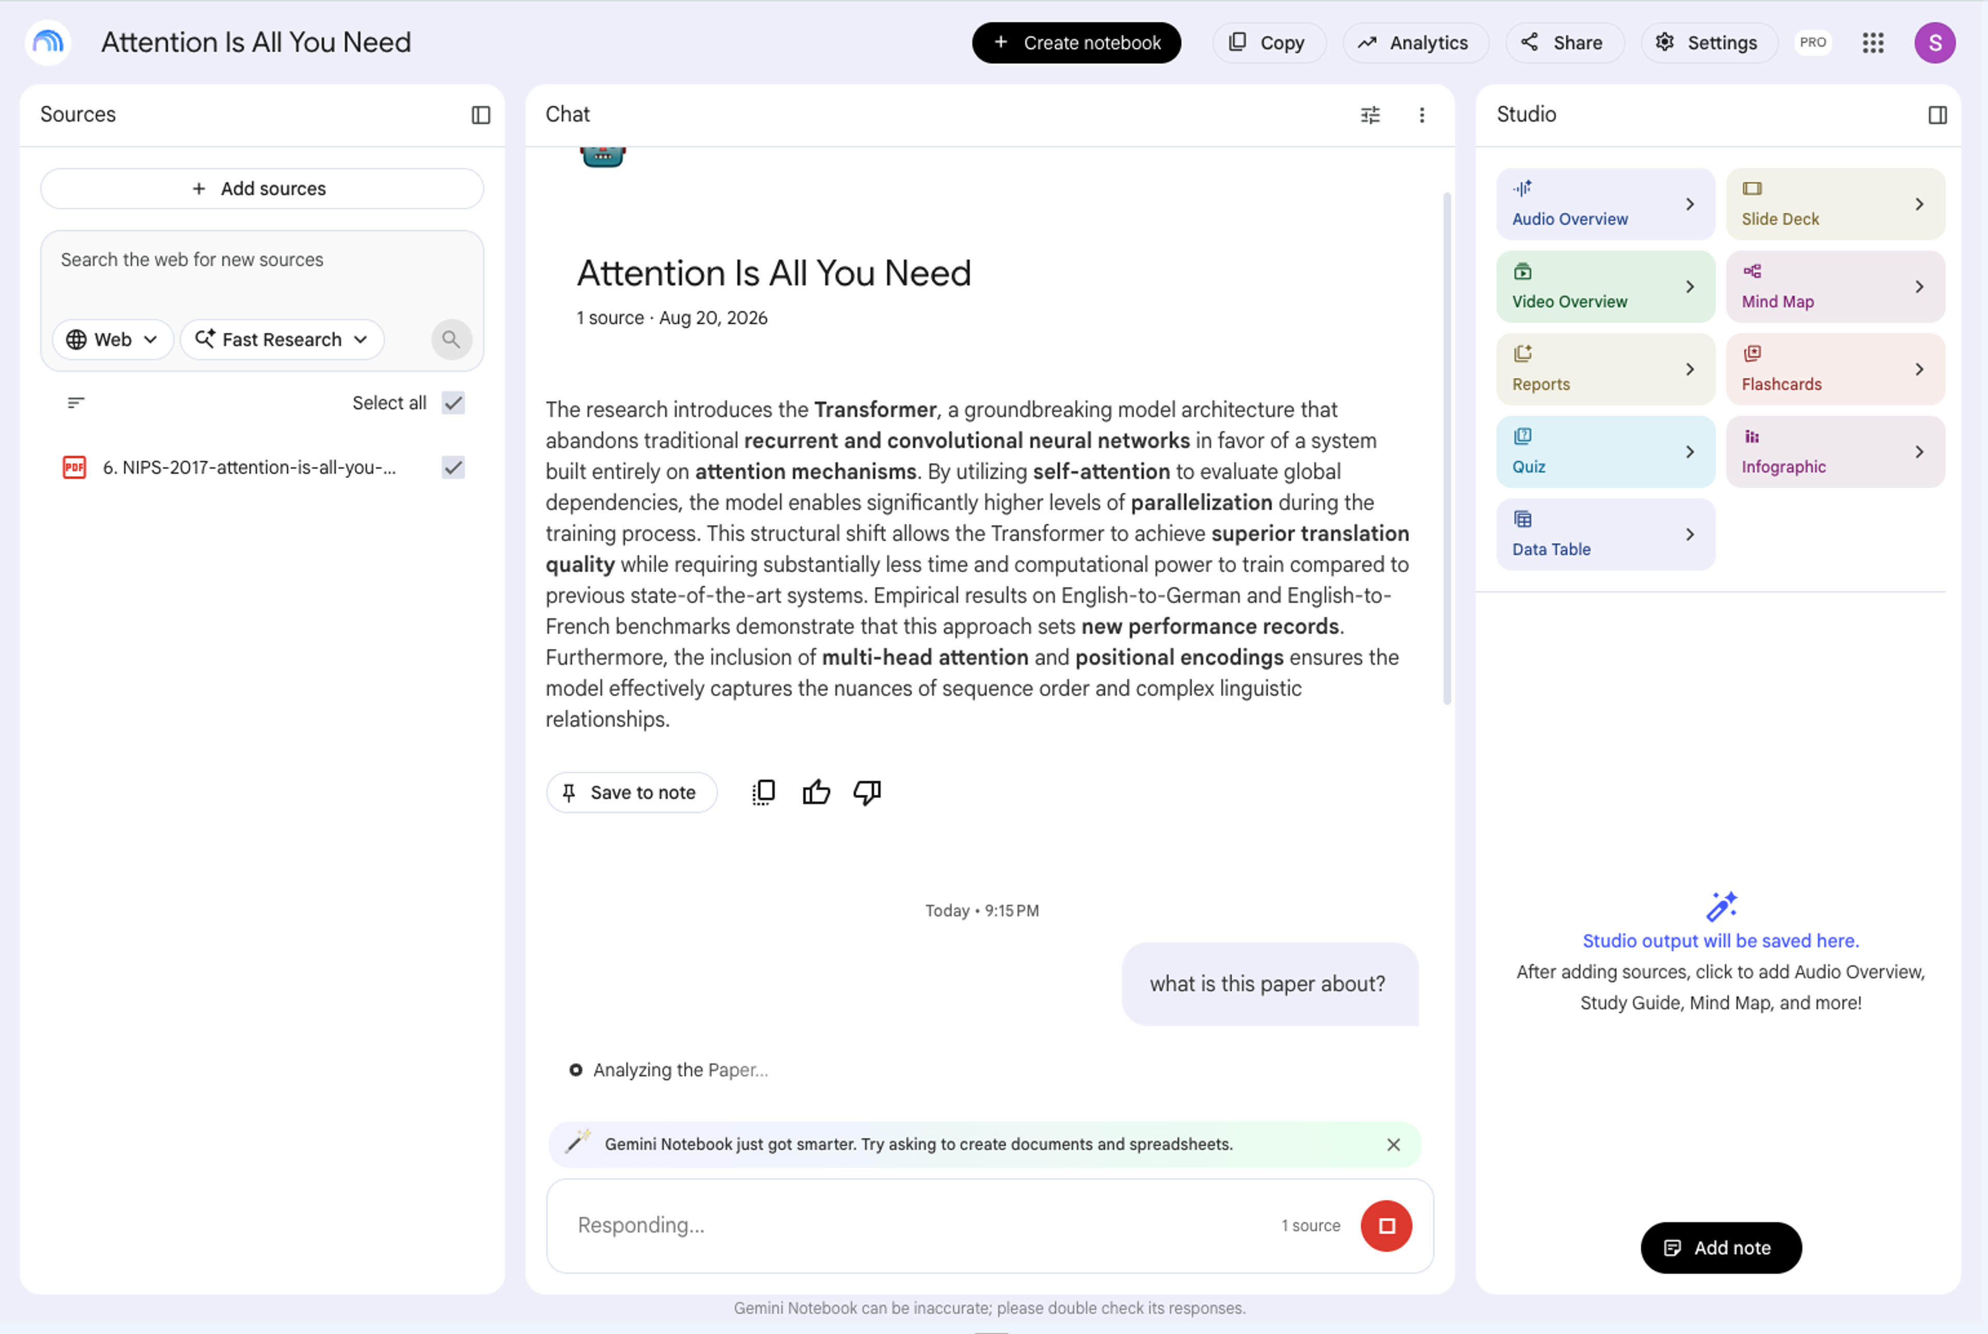Click the Flashcards label

(x=1781, y=384)
